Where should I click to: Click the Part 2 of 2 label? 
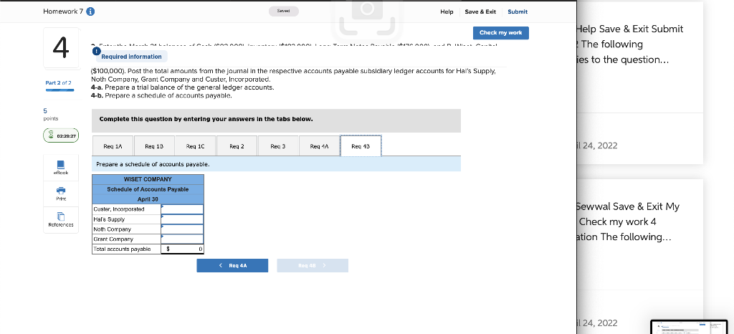pyautogui.click(x=59, y=83)
